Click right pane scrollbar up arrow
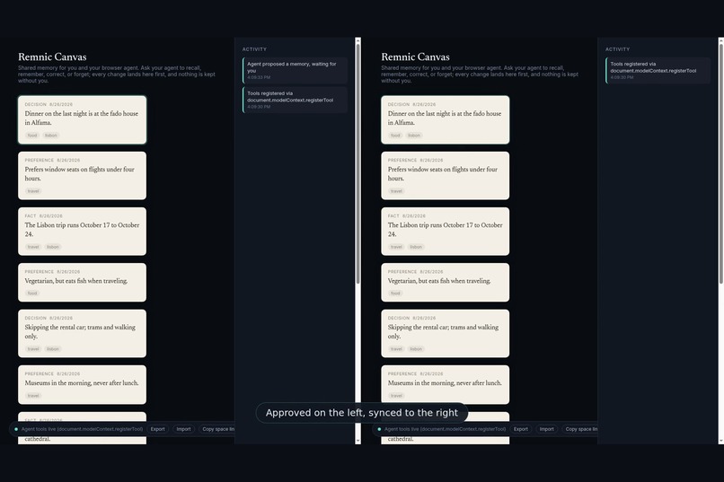 (721, 40)
